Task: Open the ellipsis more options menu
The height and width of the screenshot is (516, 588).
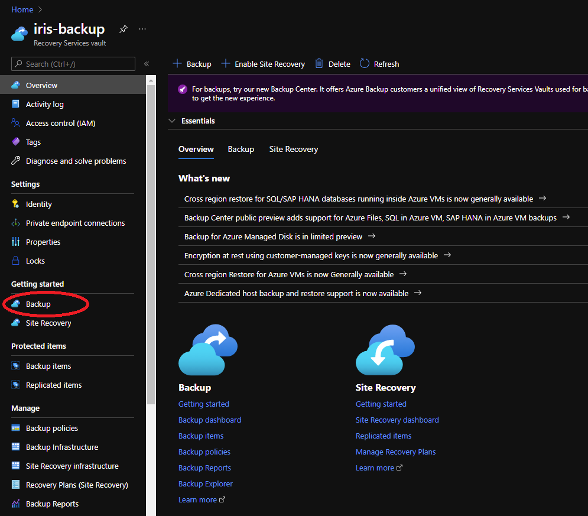Action: point(142,29)
